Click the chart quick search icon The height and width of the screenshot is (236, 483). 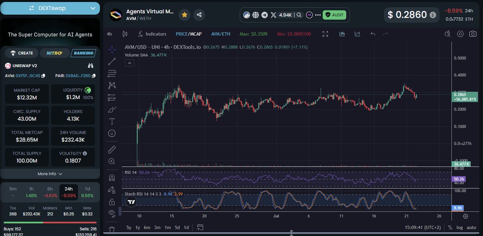[x=448, y=34]
